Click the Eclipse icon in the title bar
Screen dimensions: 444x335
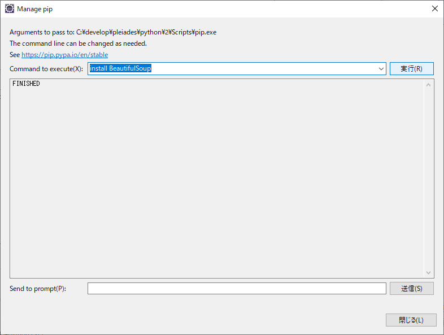click(10, 9)
